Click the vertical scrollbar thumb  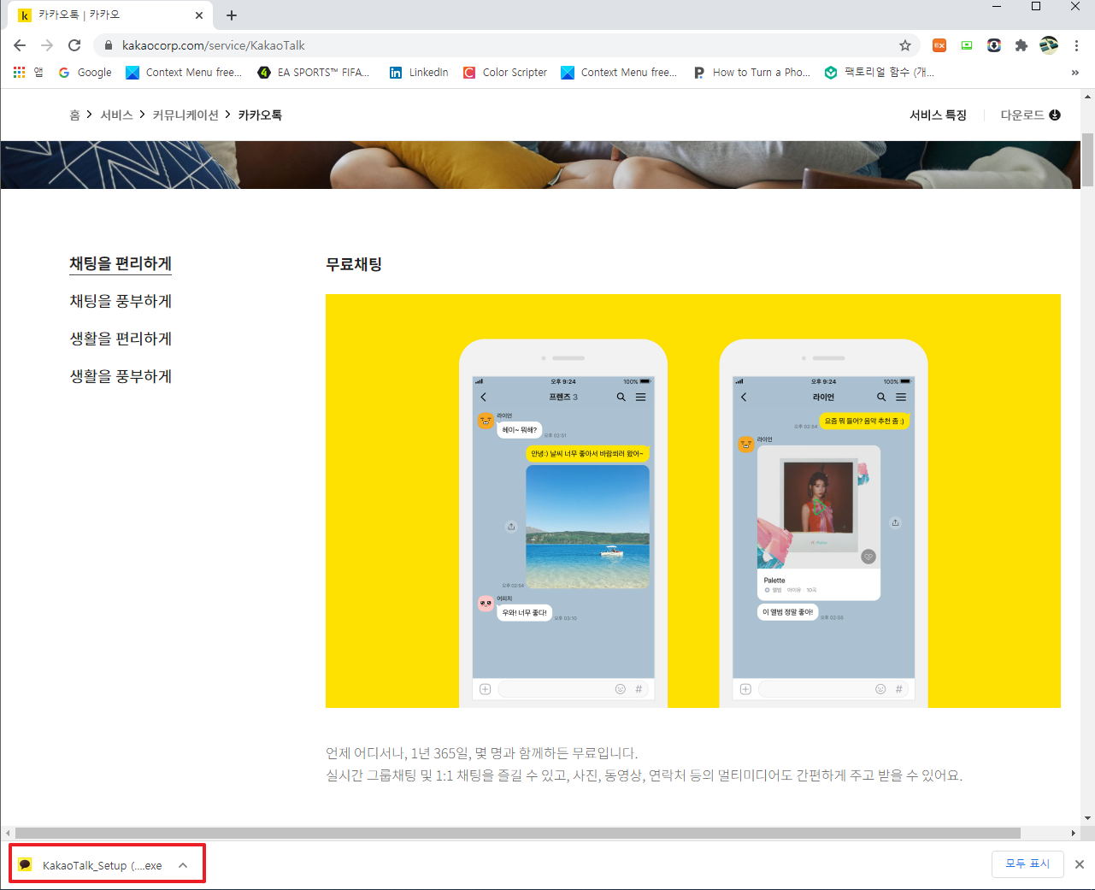(x=1087, y=159)
